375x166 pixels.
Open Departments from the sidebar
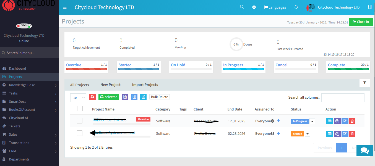pyautogui.click(x=29, y=159)
